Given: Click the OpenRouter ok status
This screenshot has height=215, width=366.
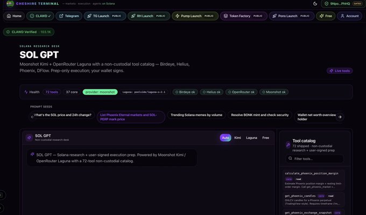Looking at the screenshot, I should pos(241,92).
